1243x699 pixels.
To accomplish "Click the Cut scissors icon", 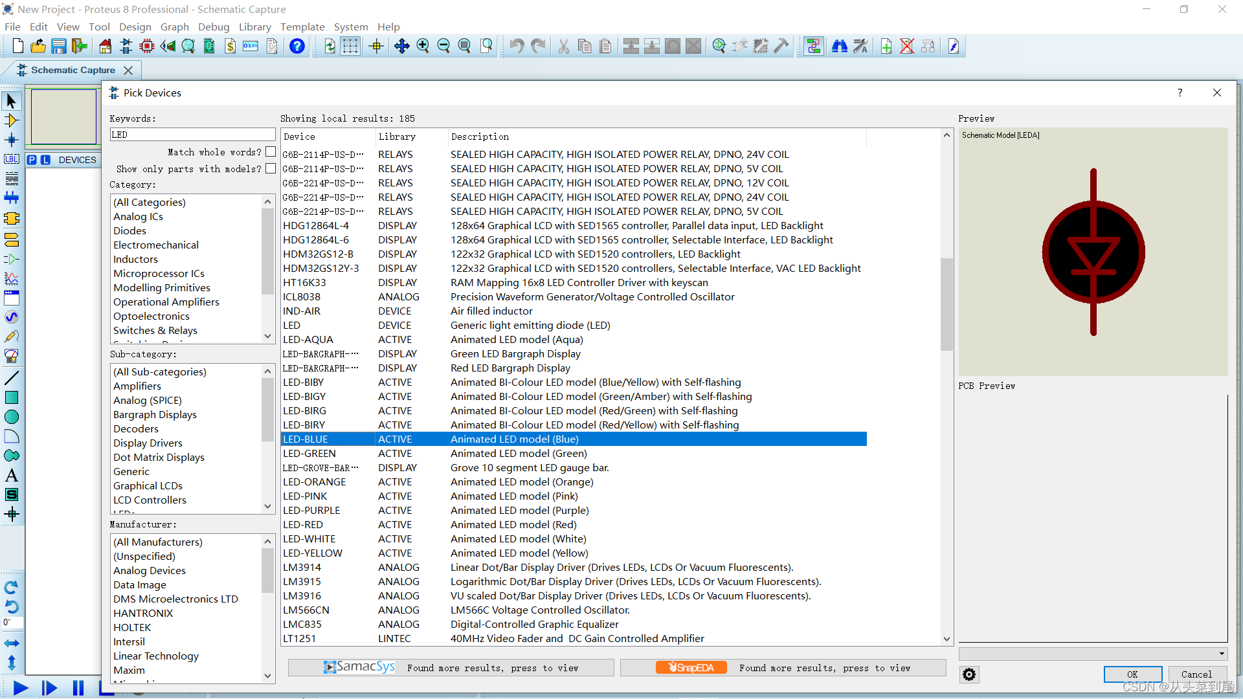I will [564, 46].
